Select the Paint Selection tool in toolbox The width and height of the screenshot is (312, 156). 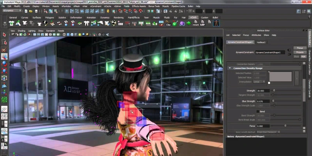click(4, 49)
